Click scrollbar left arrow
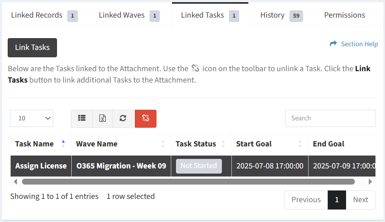 click(x=15, y=182)
